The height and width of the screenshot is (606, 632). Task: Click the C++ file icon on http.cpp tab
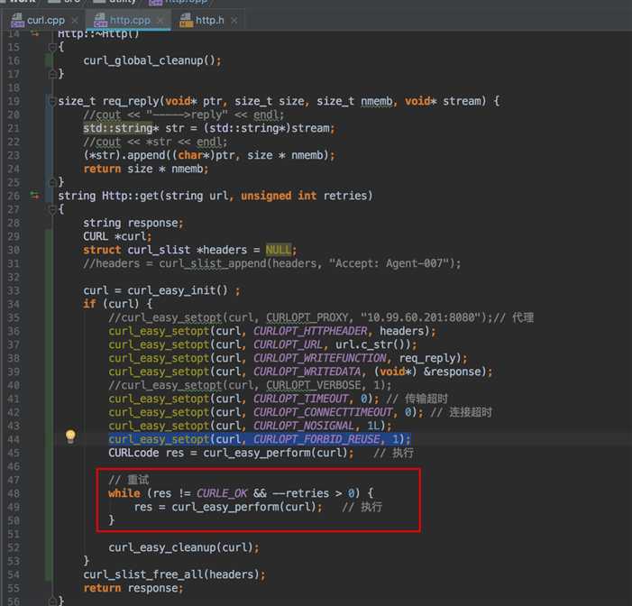coord(100,20)
